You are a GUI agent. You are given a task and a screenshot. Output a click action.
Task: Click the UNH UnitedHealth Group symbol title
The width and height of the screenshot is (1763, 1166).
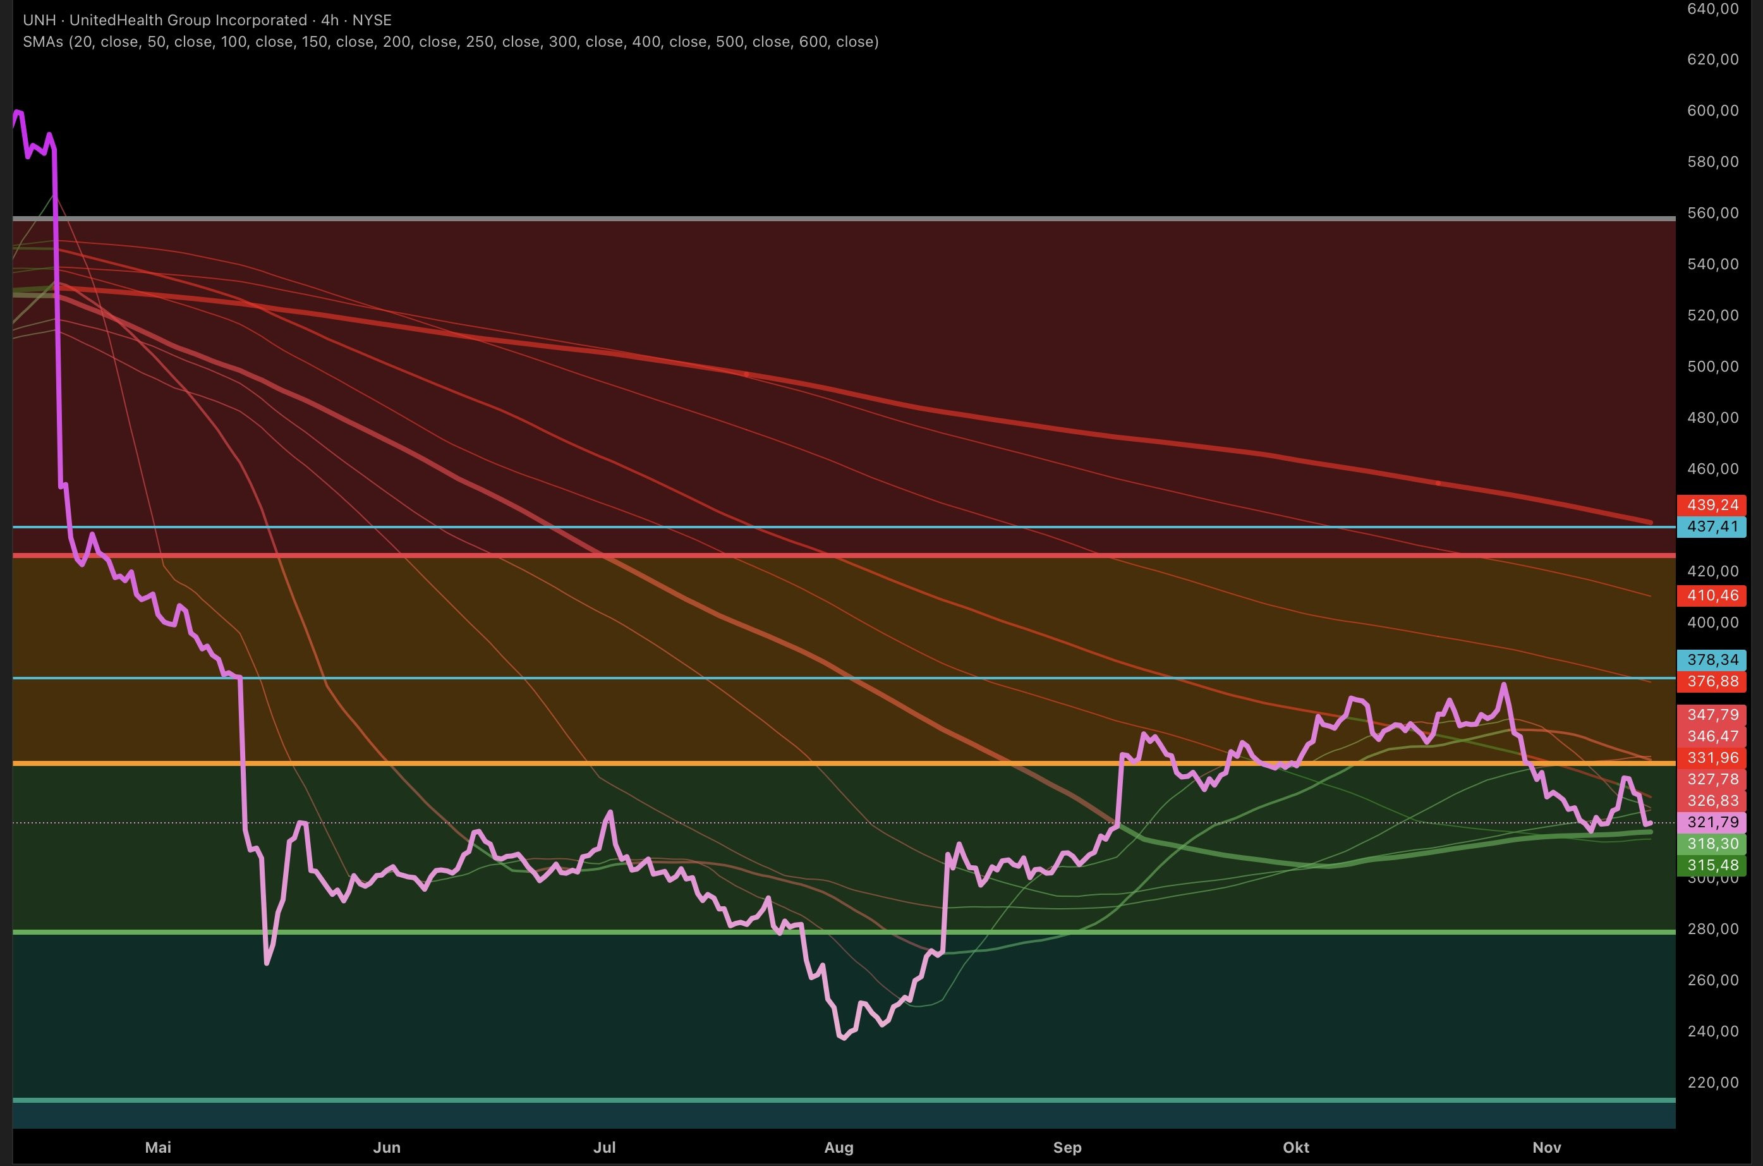click(207, 20)
